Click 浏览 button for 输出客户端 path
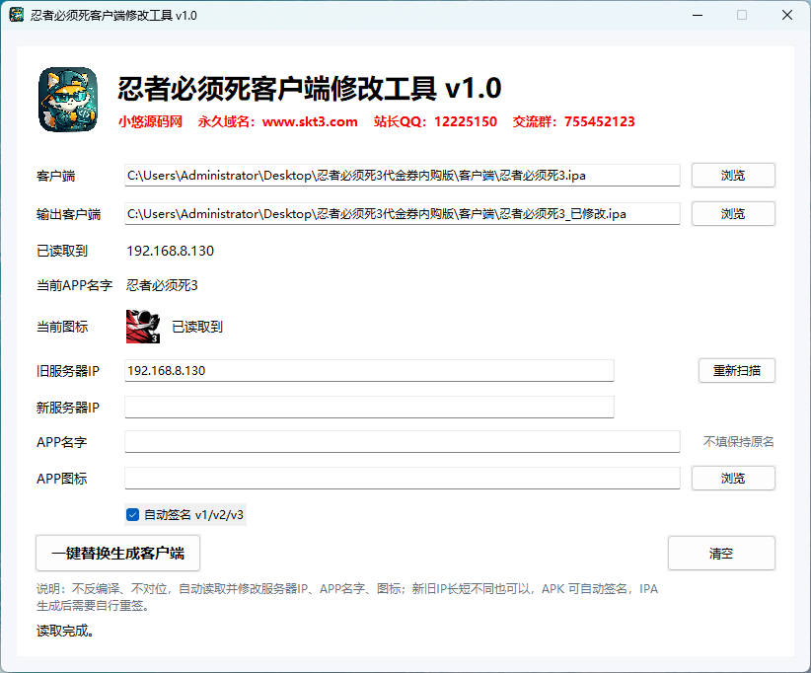Screen dimensions: 811x673 click(733, 213)
